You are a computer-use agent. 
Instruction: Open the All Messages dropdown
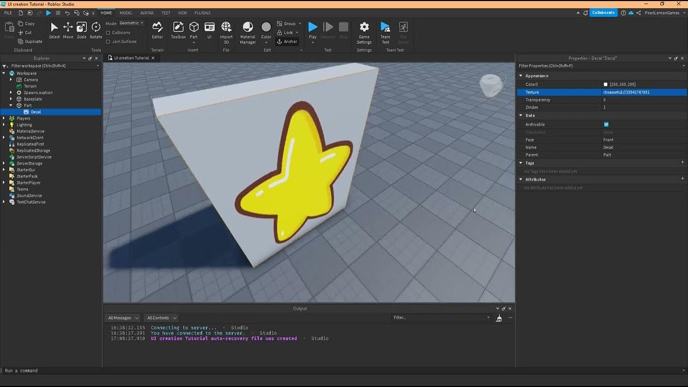coord(123,318)
